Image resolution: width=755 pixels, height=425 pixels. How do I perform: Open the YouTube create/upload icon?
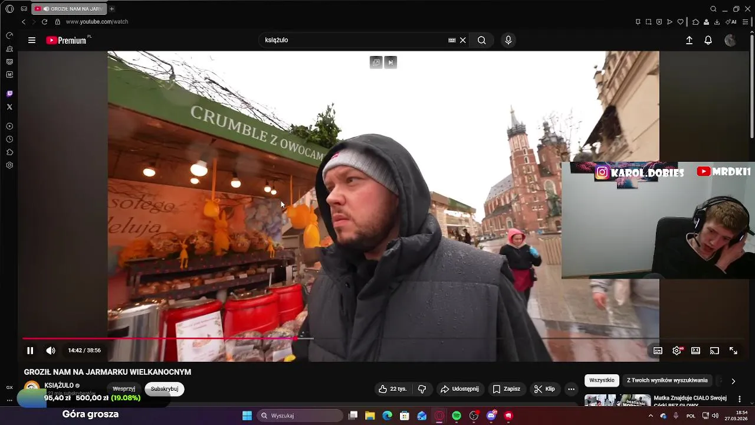[x=689, y=40]
